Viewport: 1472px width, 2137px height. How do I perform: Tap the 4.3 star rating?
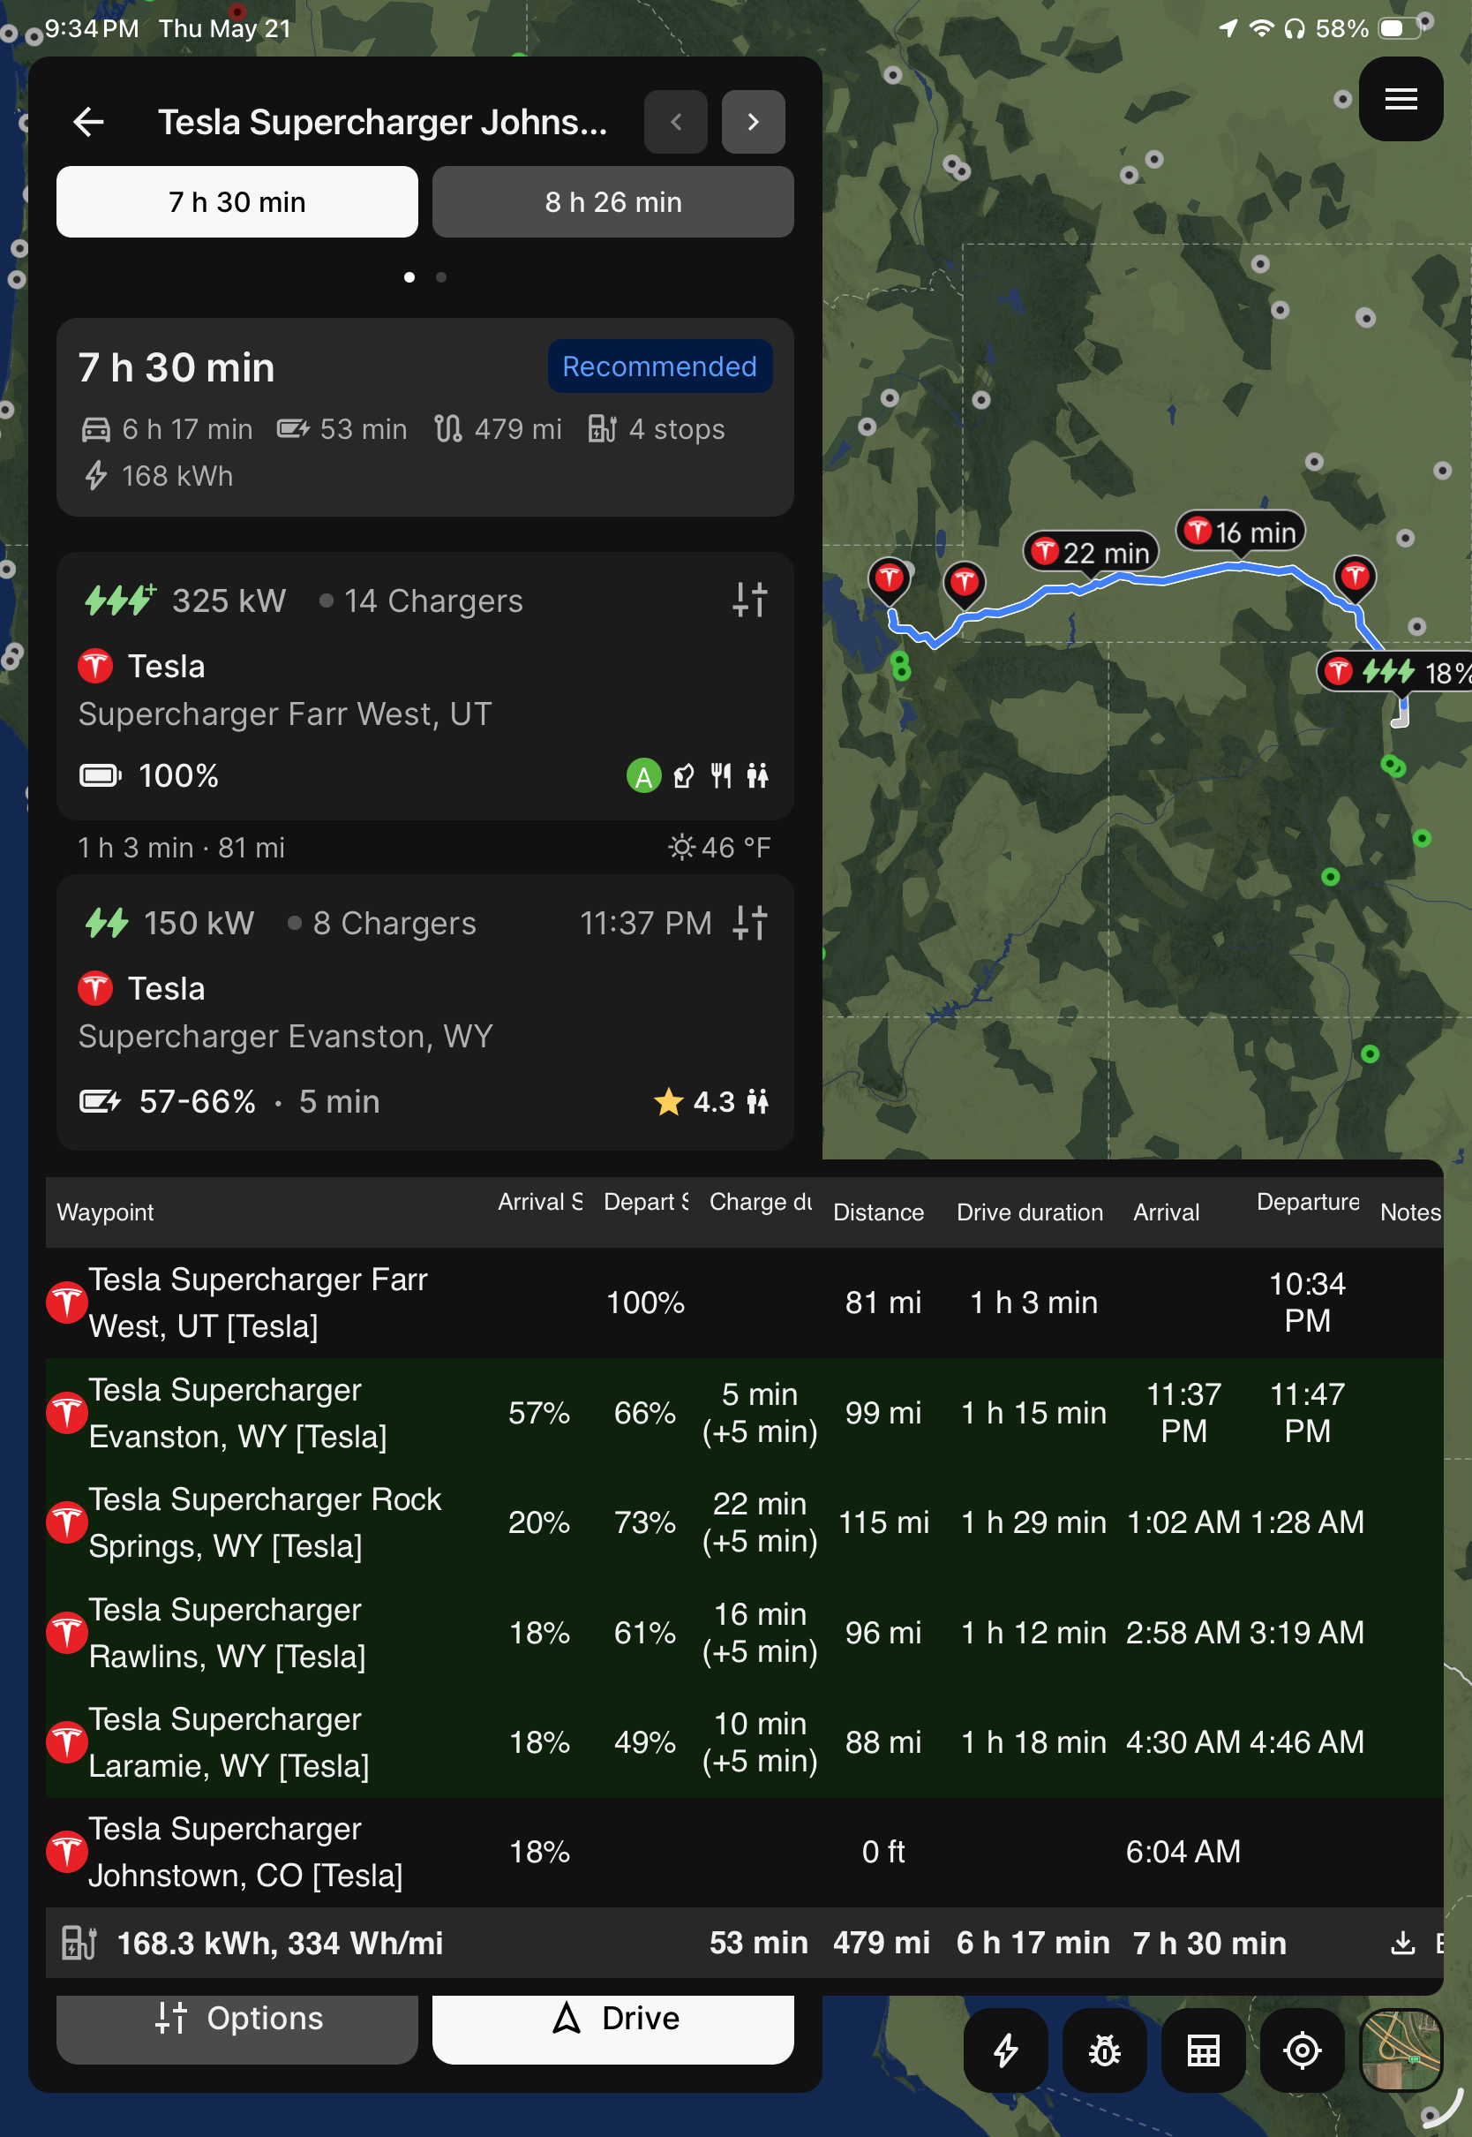[x=695, y=1102]
